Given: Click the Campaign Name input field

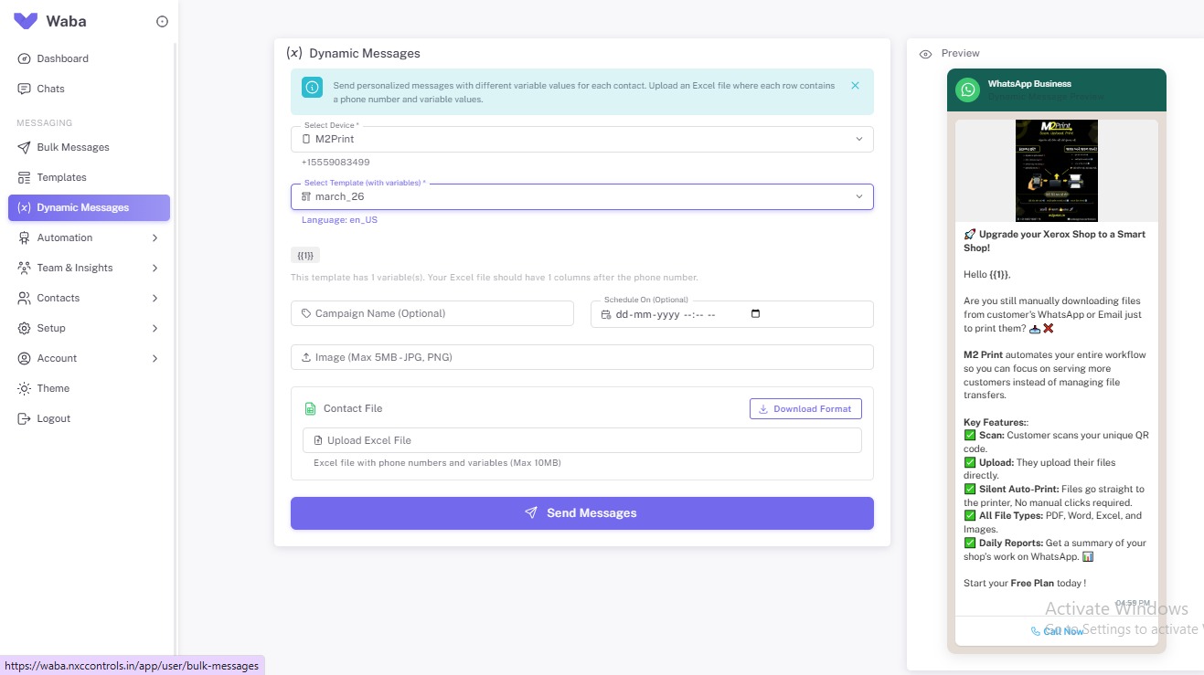Looking at the screenshot, I should point(432,313).
